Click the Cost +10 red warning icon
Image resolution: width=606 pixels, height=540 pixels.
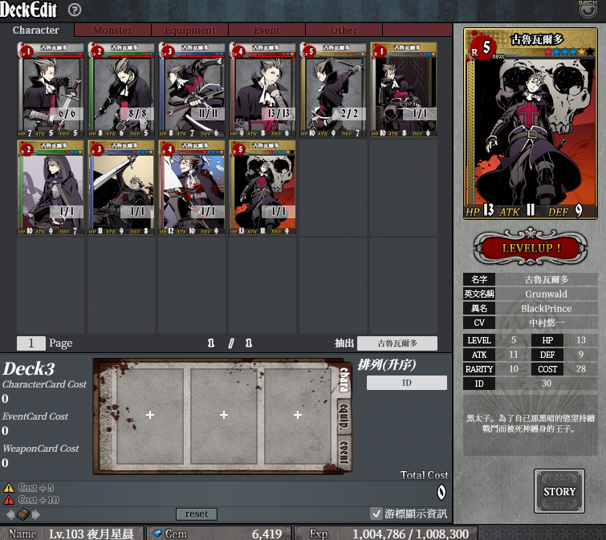[x=9, y=500]
